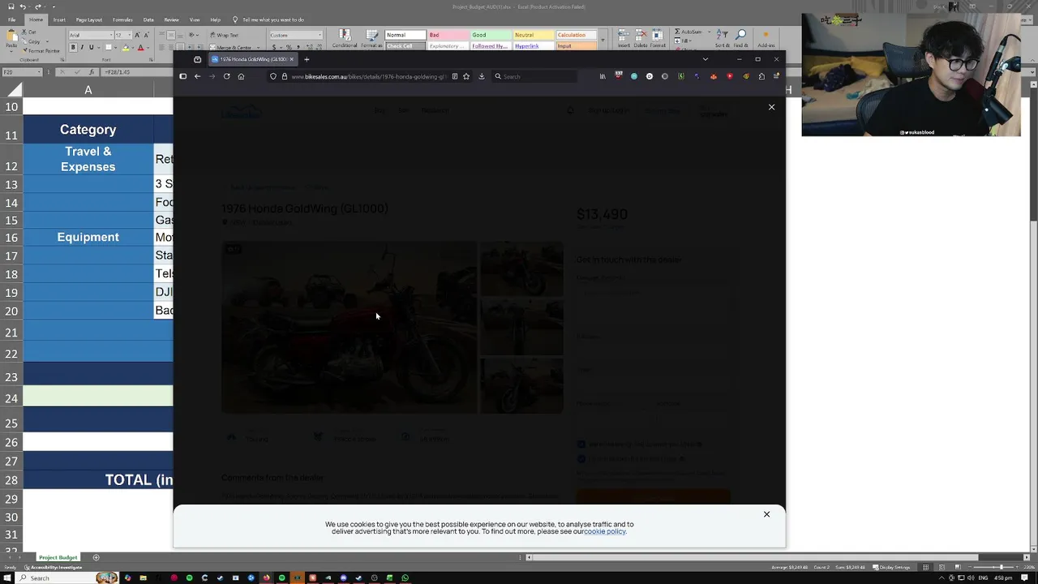Open the Page Layout ribbon tab

point(89,19)
